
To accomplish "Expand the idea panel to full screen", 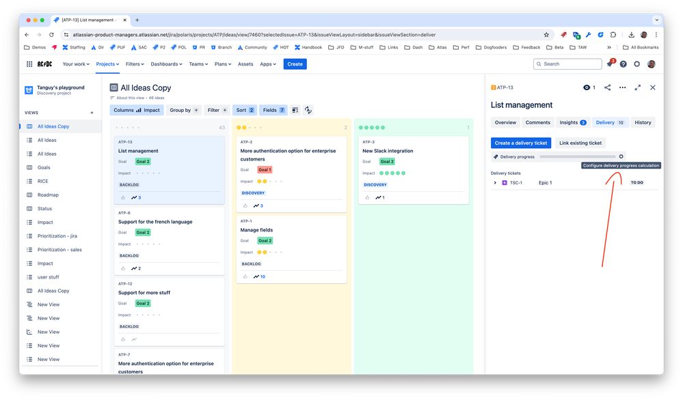I will (638, 87).
